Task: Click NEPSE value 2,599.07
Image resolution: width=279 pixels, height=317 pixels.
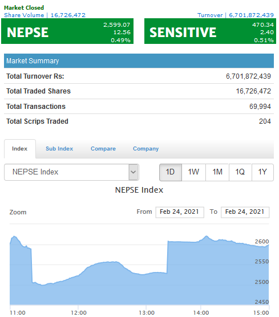Action: point(117,25)
